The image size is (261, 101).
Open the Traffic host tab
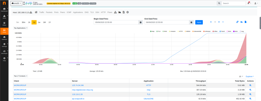click(x=42, y=12)
